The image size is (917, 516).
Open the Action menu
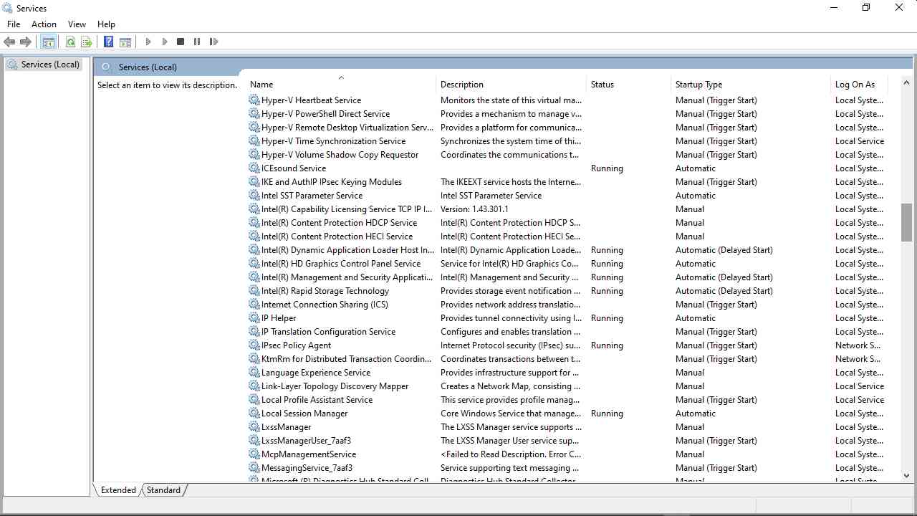(x=44, y=24)
